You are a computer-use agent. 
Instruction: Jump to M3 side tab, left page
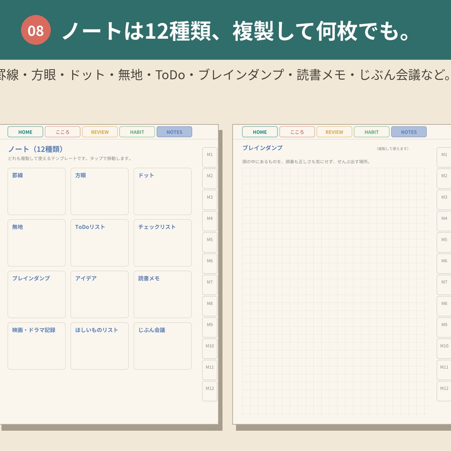(x=210, y=200)
